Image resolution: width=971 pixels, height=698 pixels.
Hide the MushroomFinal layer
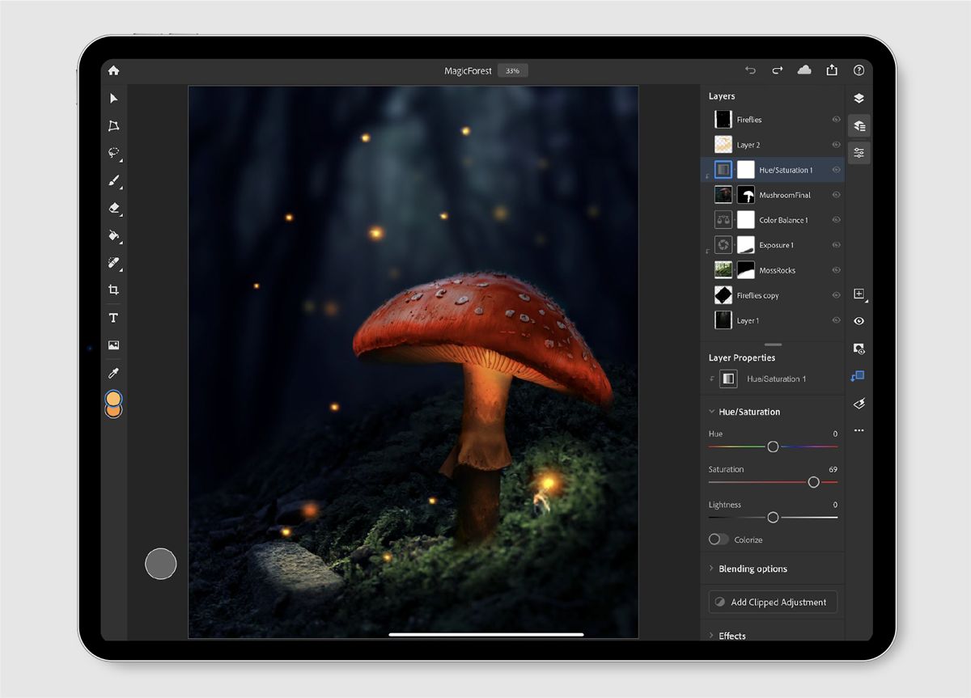[834, 194]
